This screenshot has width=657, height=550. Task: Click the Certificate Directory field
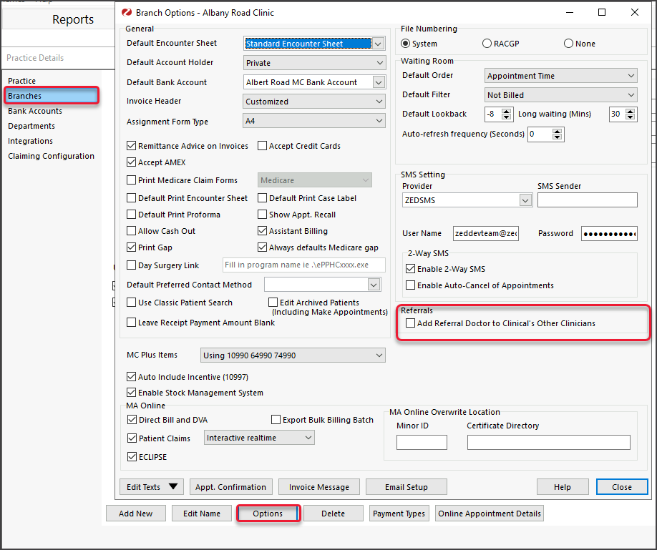point(548,442)
